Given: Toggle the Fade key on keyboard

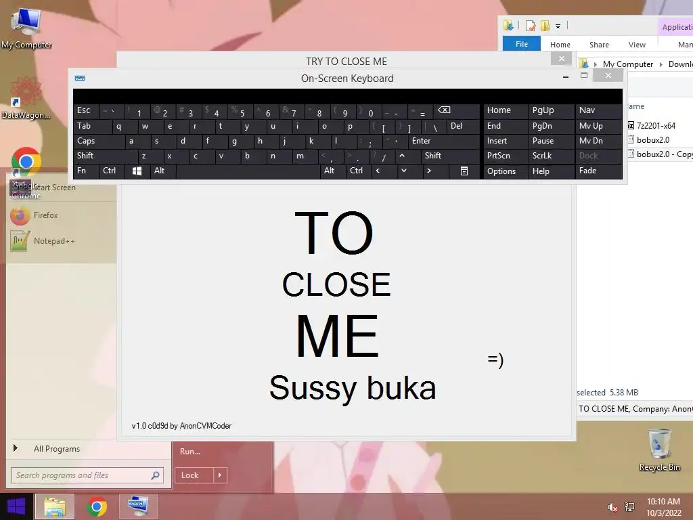Looking at the screenshot, I should [598, 171].
